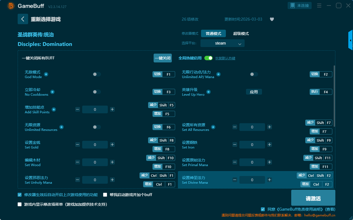This screenshot has height=220, width=353.
Task: Click the phone connection icon in title bar
Action: (293, 5)
